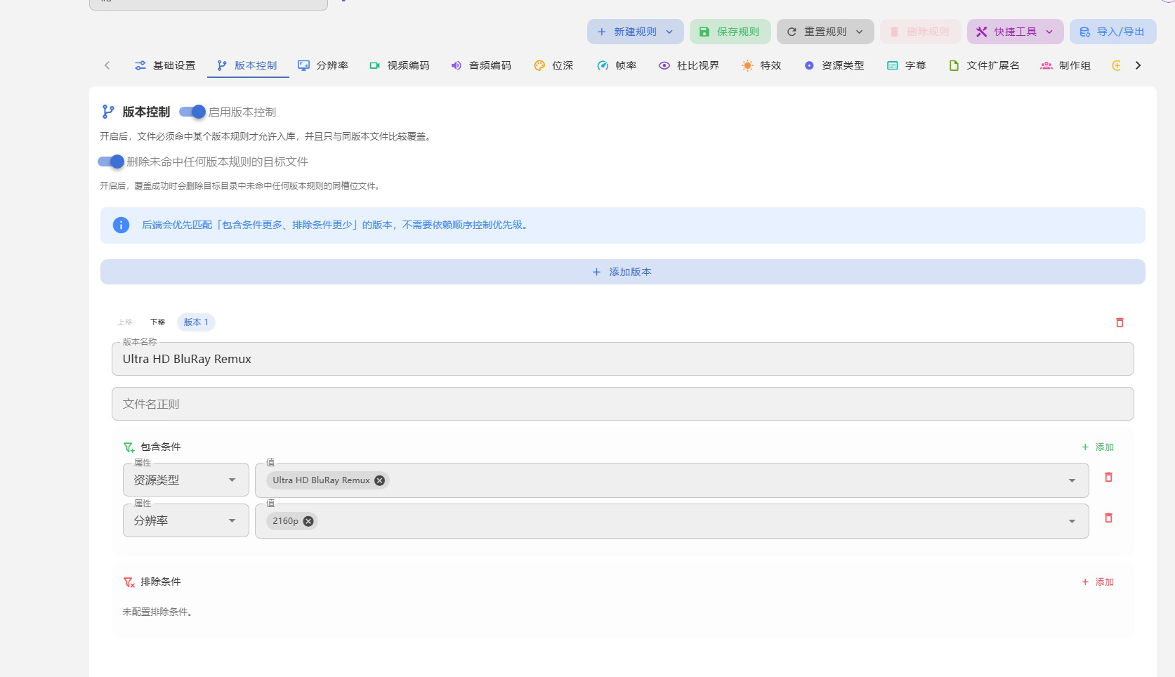Screen dimensions: 1175x677
Task: Click the 导入/导出 button
Action: (x=1113, y=32)
